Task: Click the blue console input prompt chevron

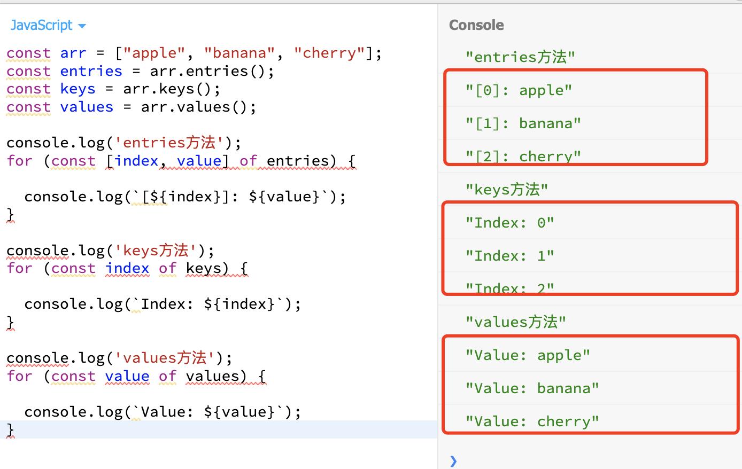Action: pyautogui.click(x=452, y=460)
